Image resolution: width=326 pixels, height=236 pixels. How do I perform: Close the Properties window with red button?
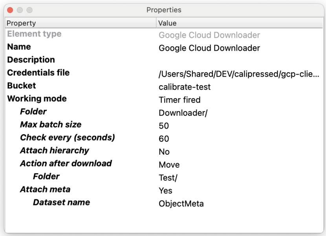point(10,10)
